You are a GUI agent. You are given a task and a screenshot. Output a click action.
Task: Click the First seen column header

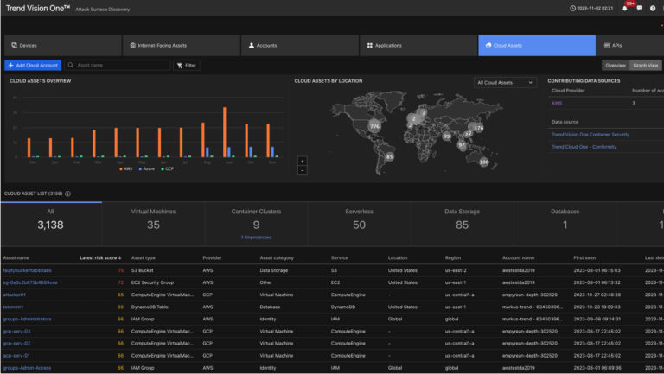584,257
